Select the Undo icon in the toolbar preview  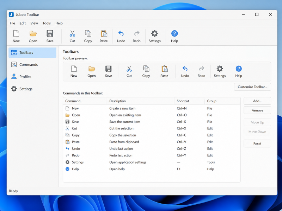[x=185, y=69]
